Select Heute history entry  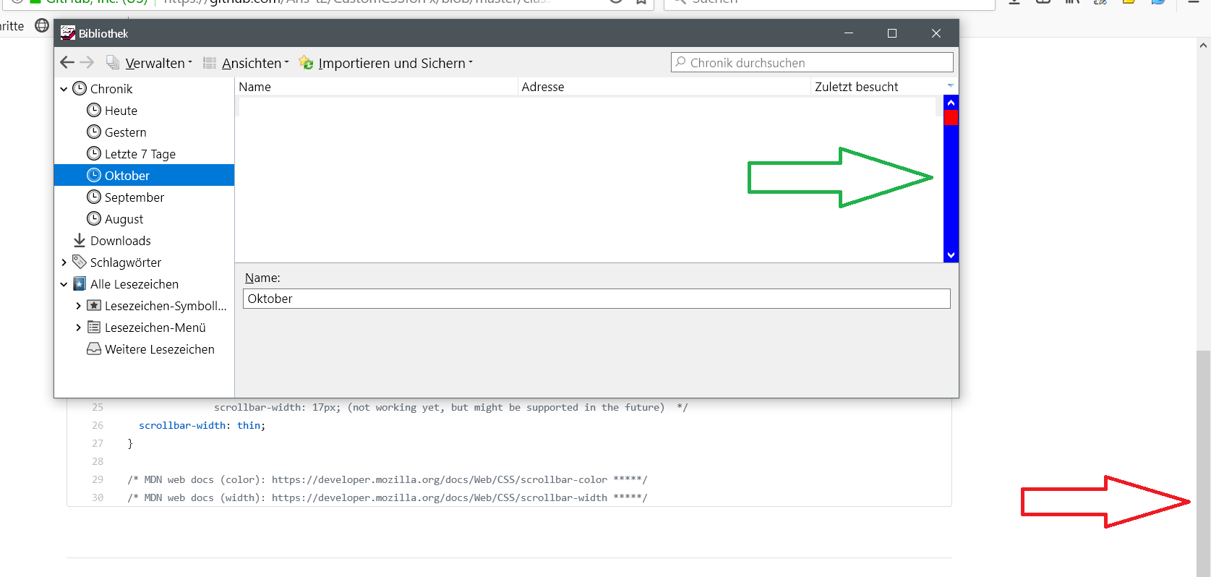(121, 111)
